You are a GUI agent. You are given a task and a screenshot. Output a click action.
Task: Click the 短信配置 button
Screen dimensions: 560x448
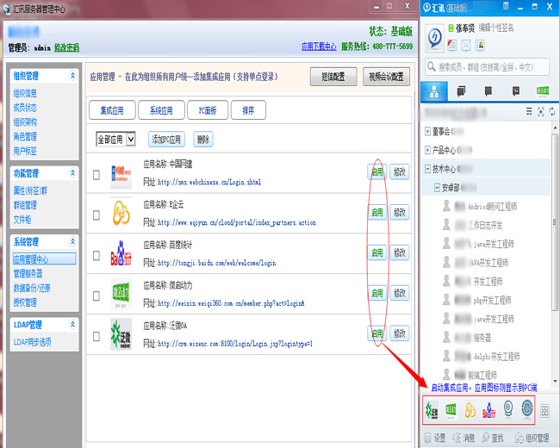point(333,77)
